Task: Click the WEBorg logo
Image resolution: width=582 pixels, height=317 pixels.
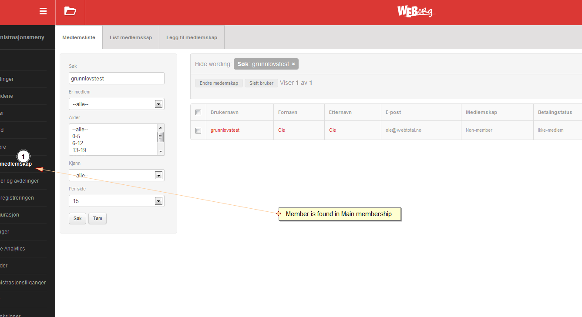Action: point(416,11)
